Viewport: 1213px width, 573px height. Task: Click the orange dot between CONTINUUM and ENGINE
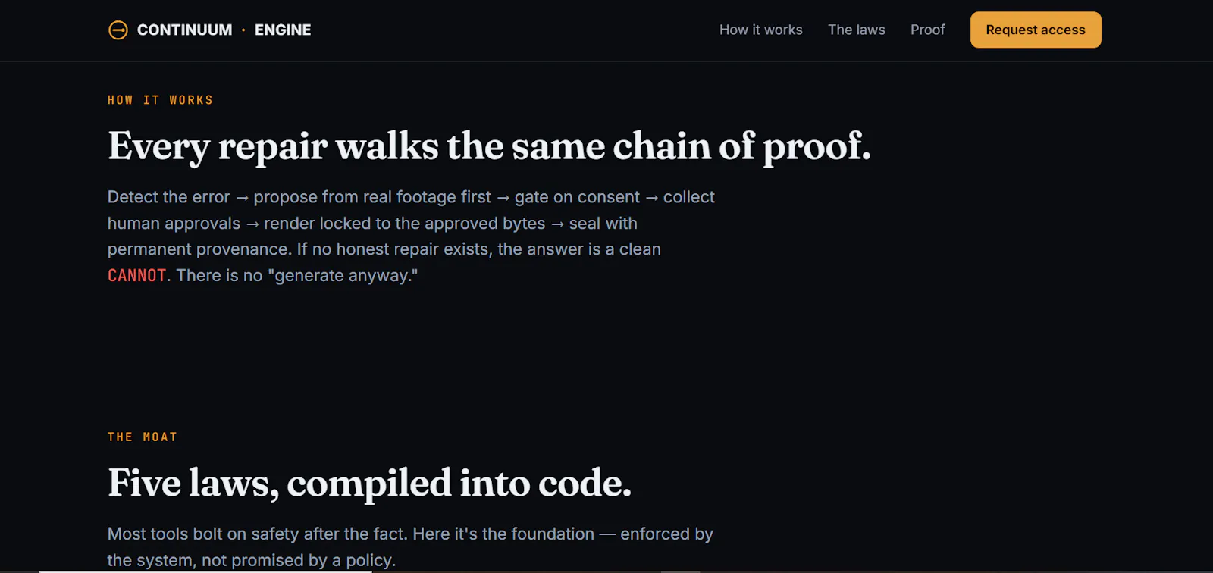(243, 30)
